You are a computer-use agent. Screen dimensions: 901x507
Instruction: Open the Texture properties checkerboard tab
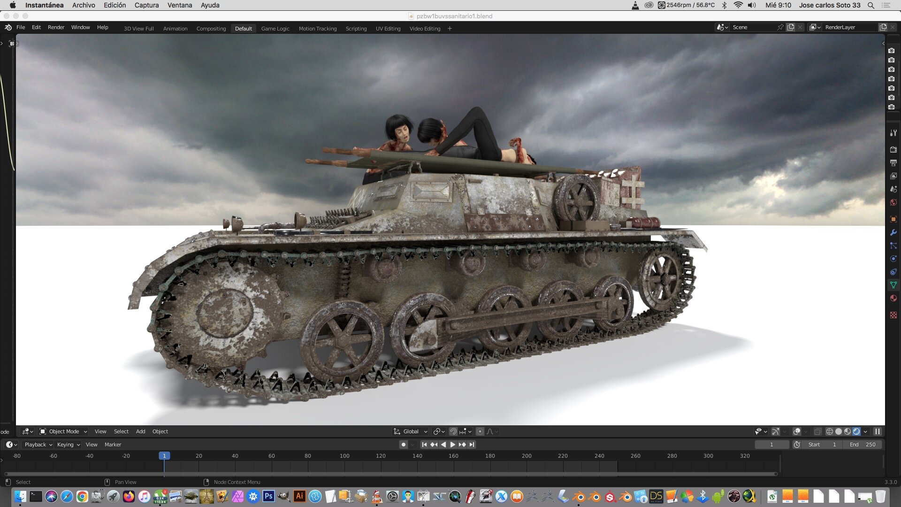(x=893, y=315)
